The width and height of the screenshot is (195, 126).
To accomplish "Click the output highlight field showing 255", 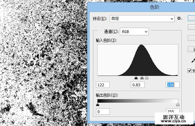I will [172, 112].
